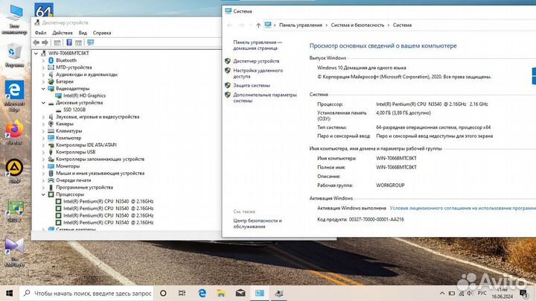The image size is (536, 301).
Task: Open Защита системы link
Action: tap(252, 86)
